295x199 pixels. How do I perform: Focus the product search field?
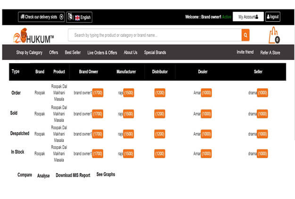[155, 35]
